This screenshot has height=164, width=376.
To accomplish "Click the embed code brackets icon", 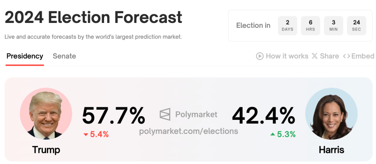I will pos(346,56).
